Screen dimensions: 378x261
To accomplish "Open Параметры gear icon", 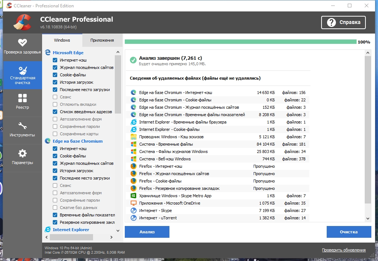I will (x=23, y=153).
